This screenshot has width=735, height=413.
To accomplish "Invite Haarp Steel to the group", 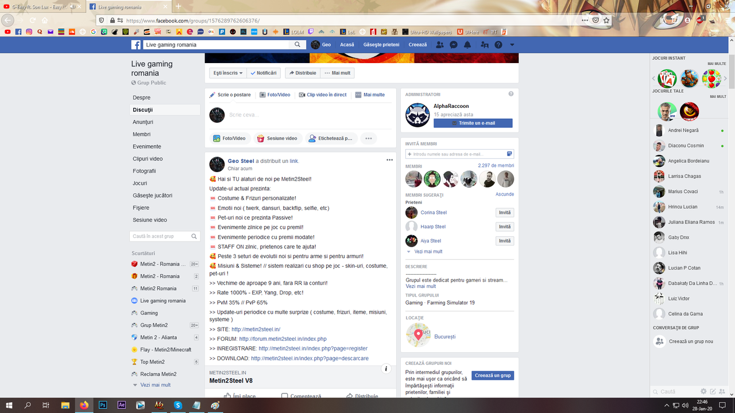I will 505,227.
